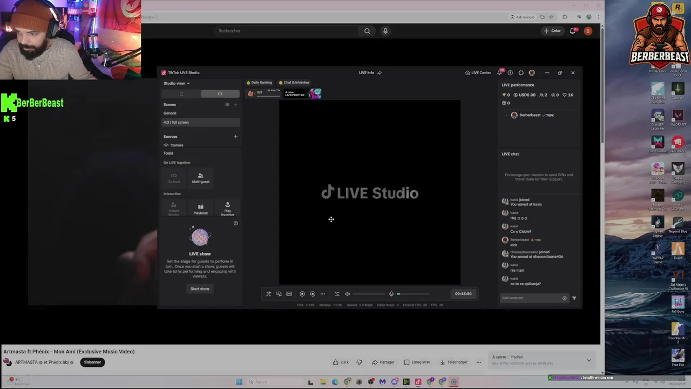Click the clear icon in Add comment field
Image resolution: width=691 pixels, height=389 pixels.
(x=565, y=298)
